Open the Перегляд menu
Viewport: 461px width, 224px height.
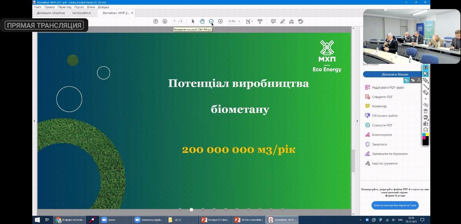pos(65,7)
